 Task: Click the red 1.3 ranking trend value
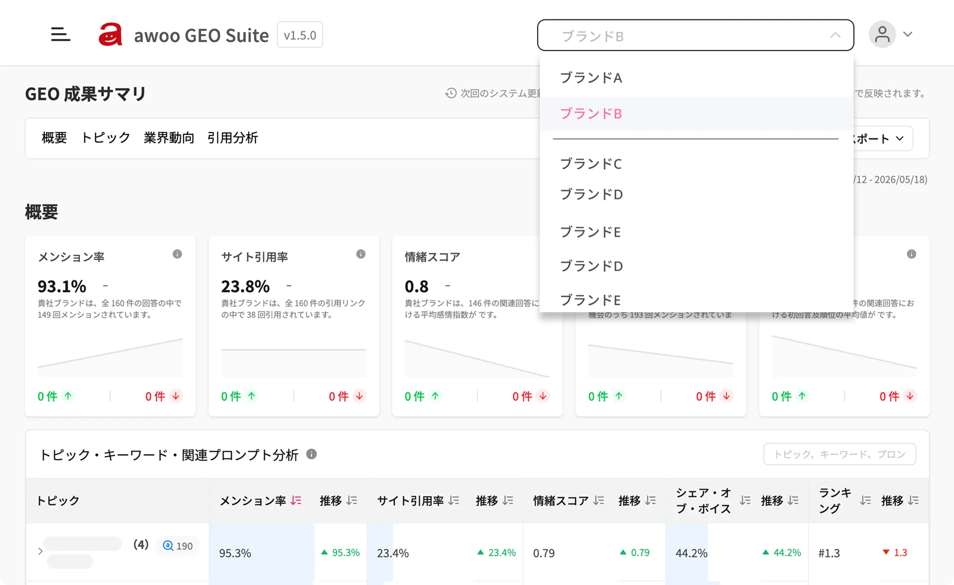(900, 552)
